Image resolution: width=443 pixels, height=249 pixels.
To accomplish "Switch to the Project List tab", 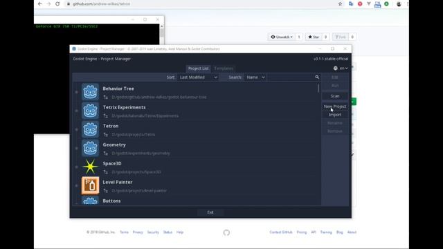I will click(199, 68).
